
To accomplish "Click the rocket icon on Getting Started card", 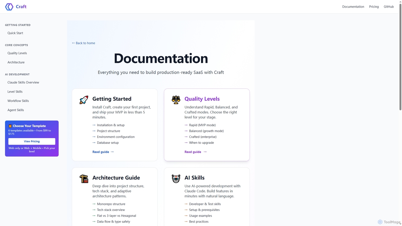I will 84,100.
